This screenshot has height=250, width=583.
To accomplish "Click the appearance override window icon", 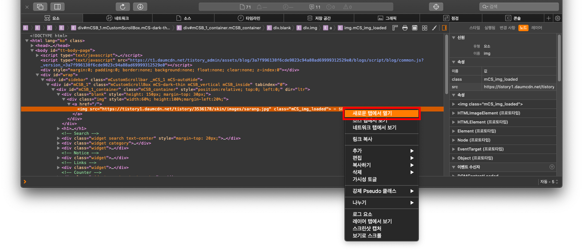I will [415, 28].
